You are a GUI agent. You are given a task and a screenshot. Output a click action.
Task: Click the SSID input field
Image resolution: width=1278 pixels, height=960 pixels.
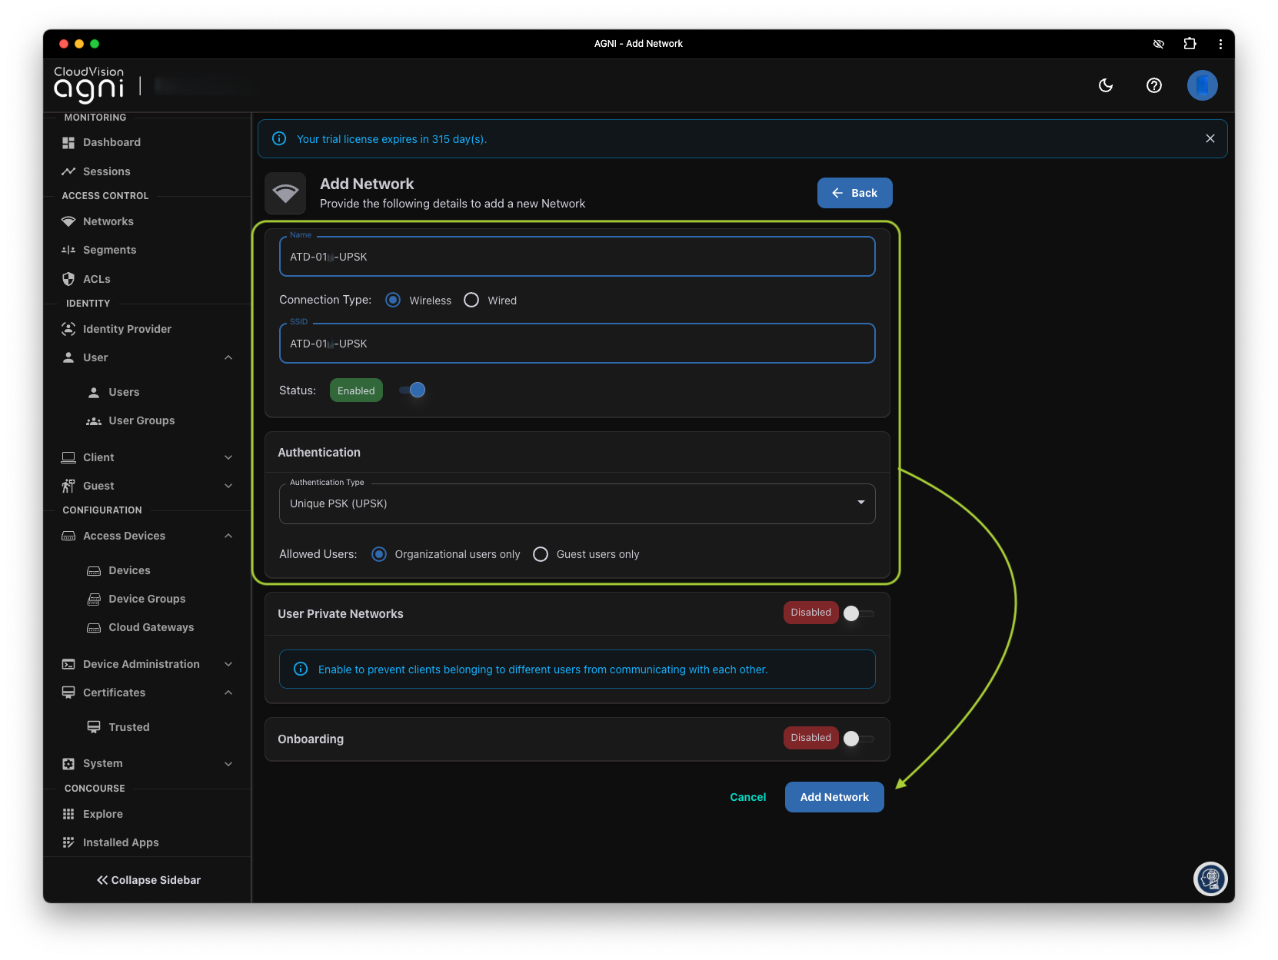click(x=577, y=344)
